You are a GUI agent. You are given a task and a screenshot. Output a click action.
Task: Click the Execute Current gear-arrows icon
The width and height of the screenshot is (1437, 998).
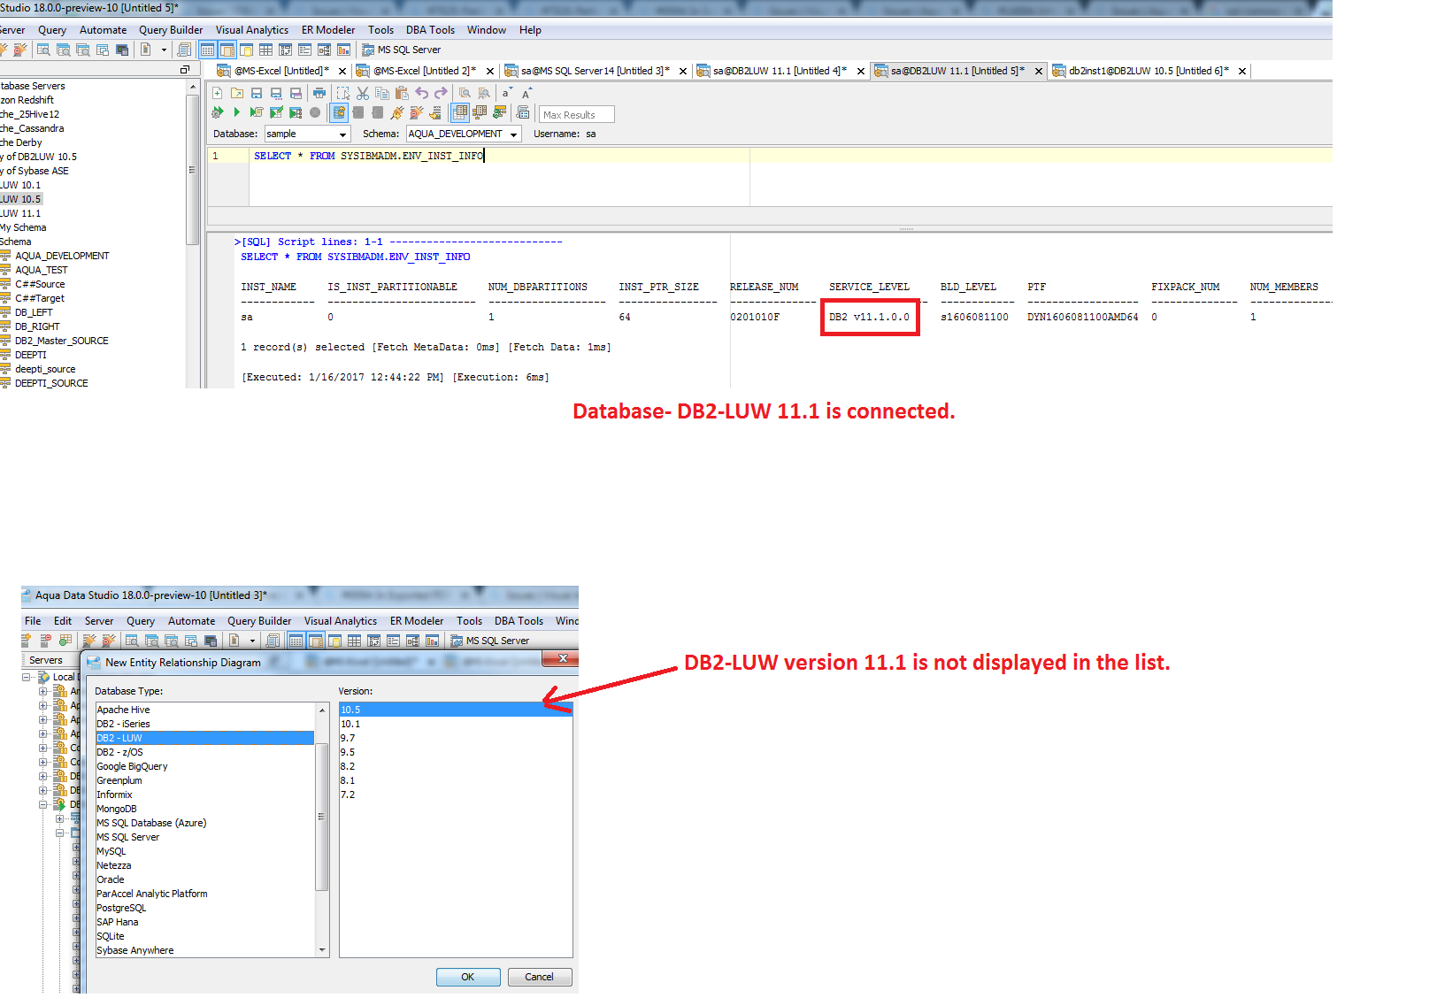[217, 112]
